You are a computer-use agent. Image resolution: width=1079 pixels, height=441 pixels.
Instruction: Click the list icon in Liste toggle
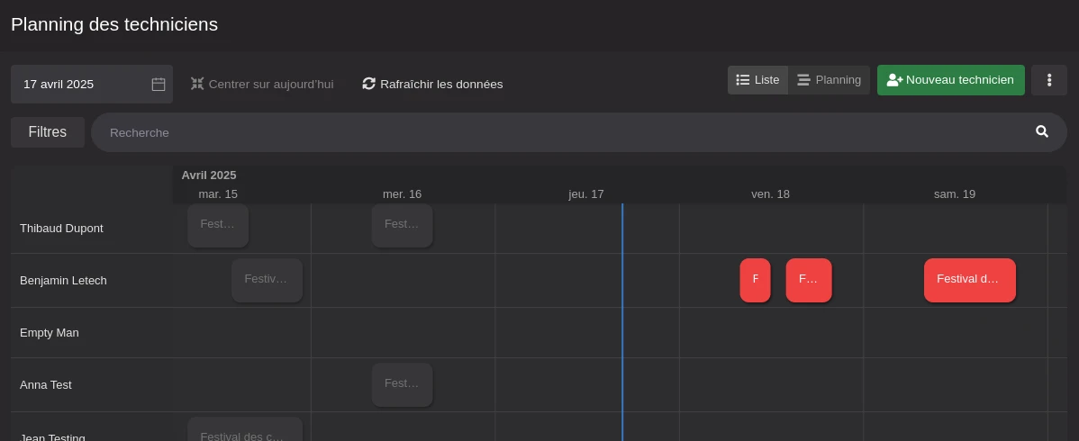coord(743,80)
